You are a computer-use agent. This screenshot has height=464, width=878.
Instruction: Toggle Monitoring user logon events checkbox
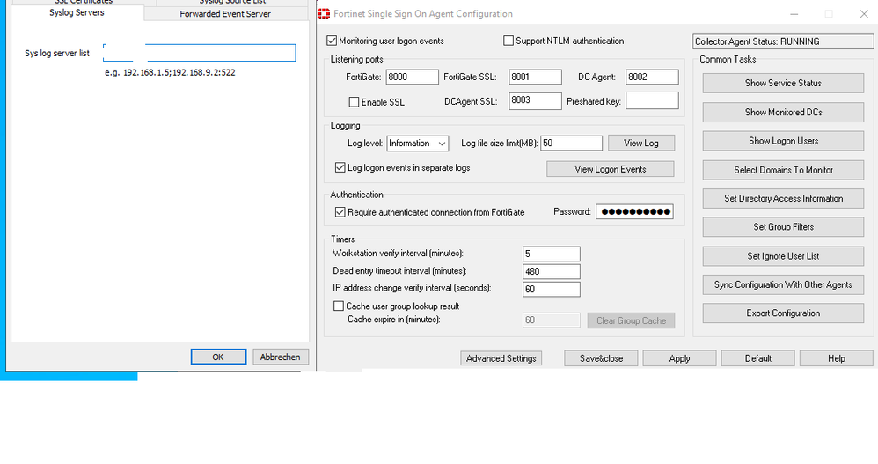(332, 41)
